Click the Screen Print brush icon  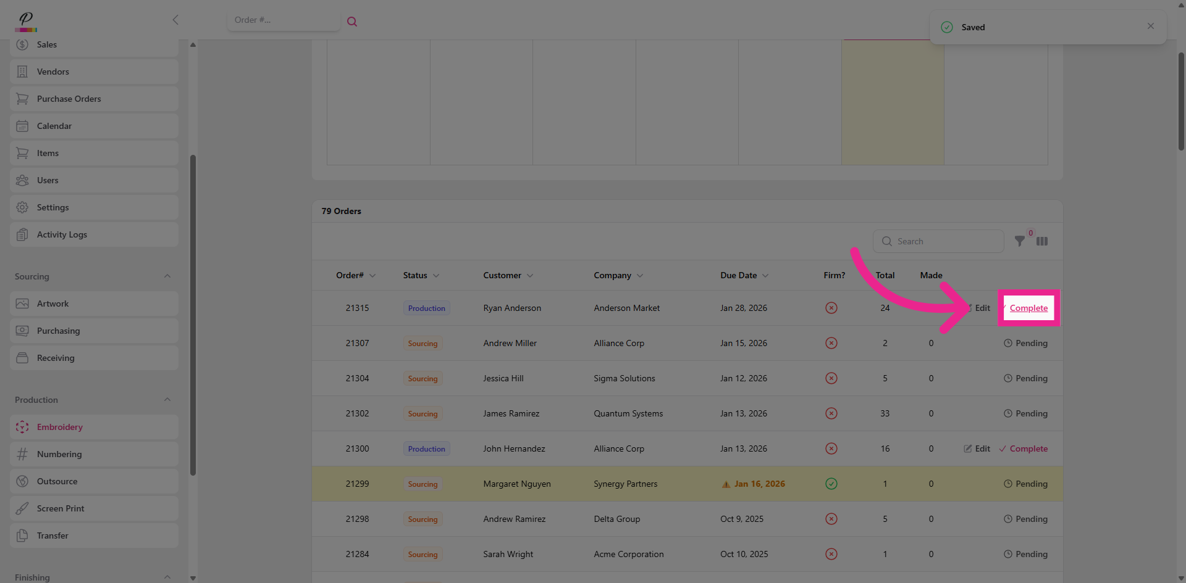(22, 508)
